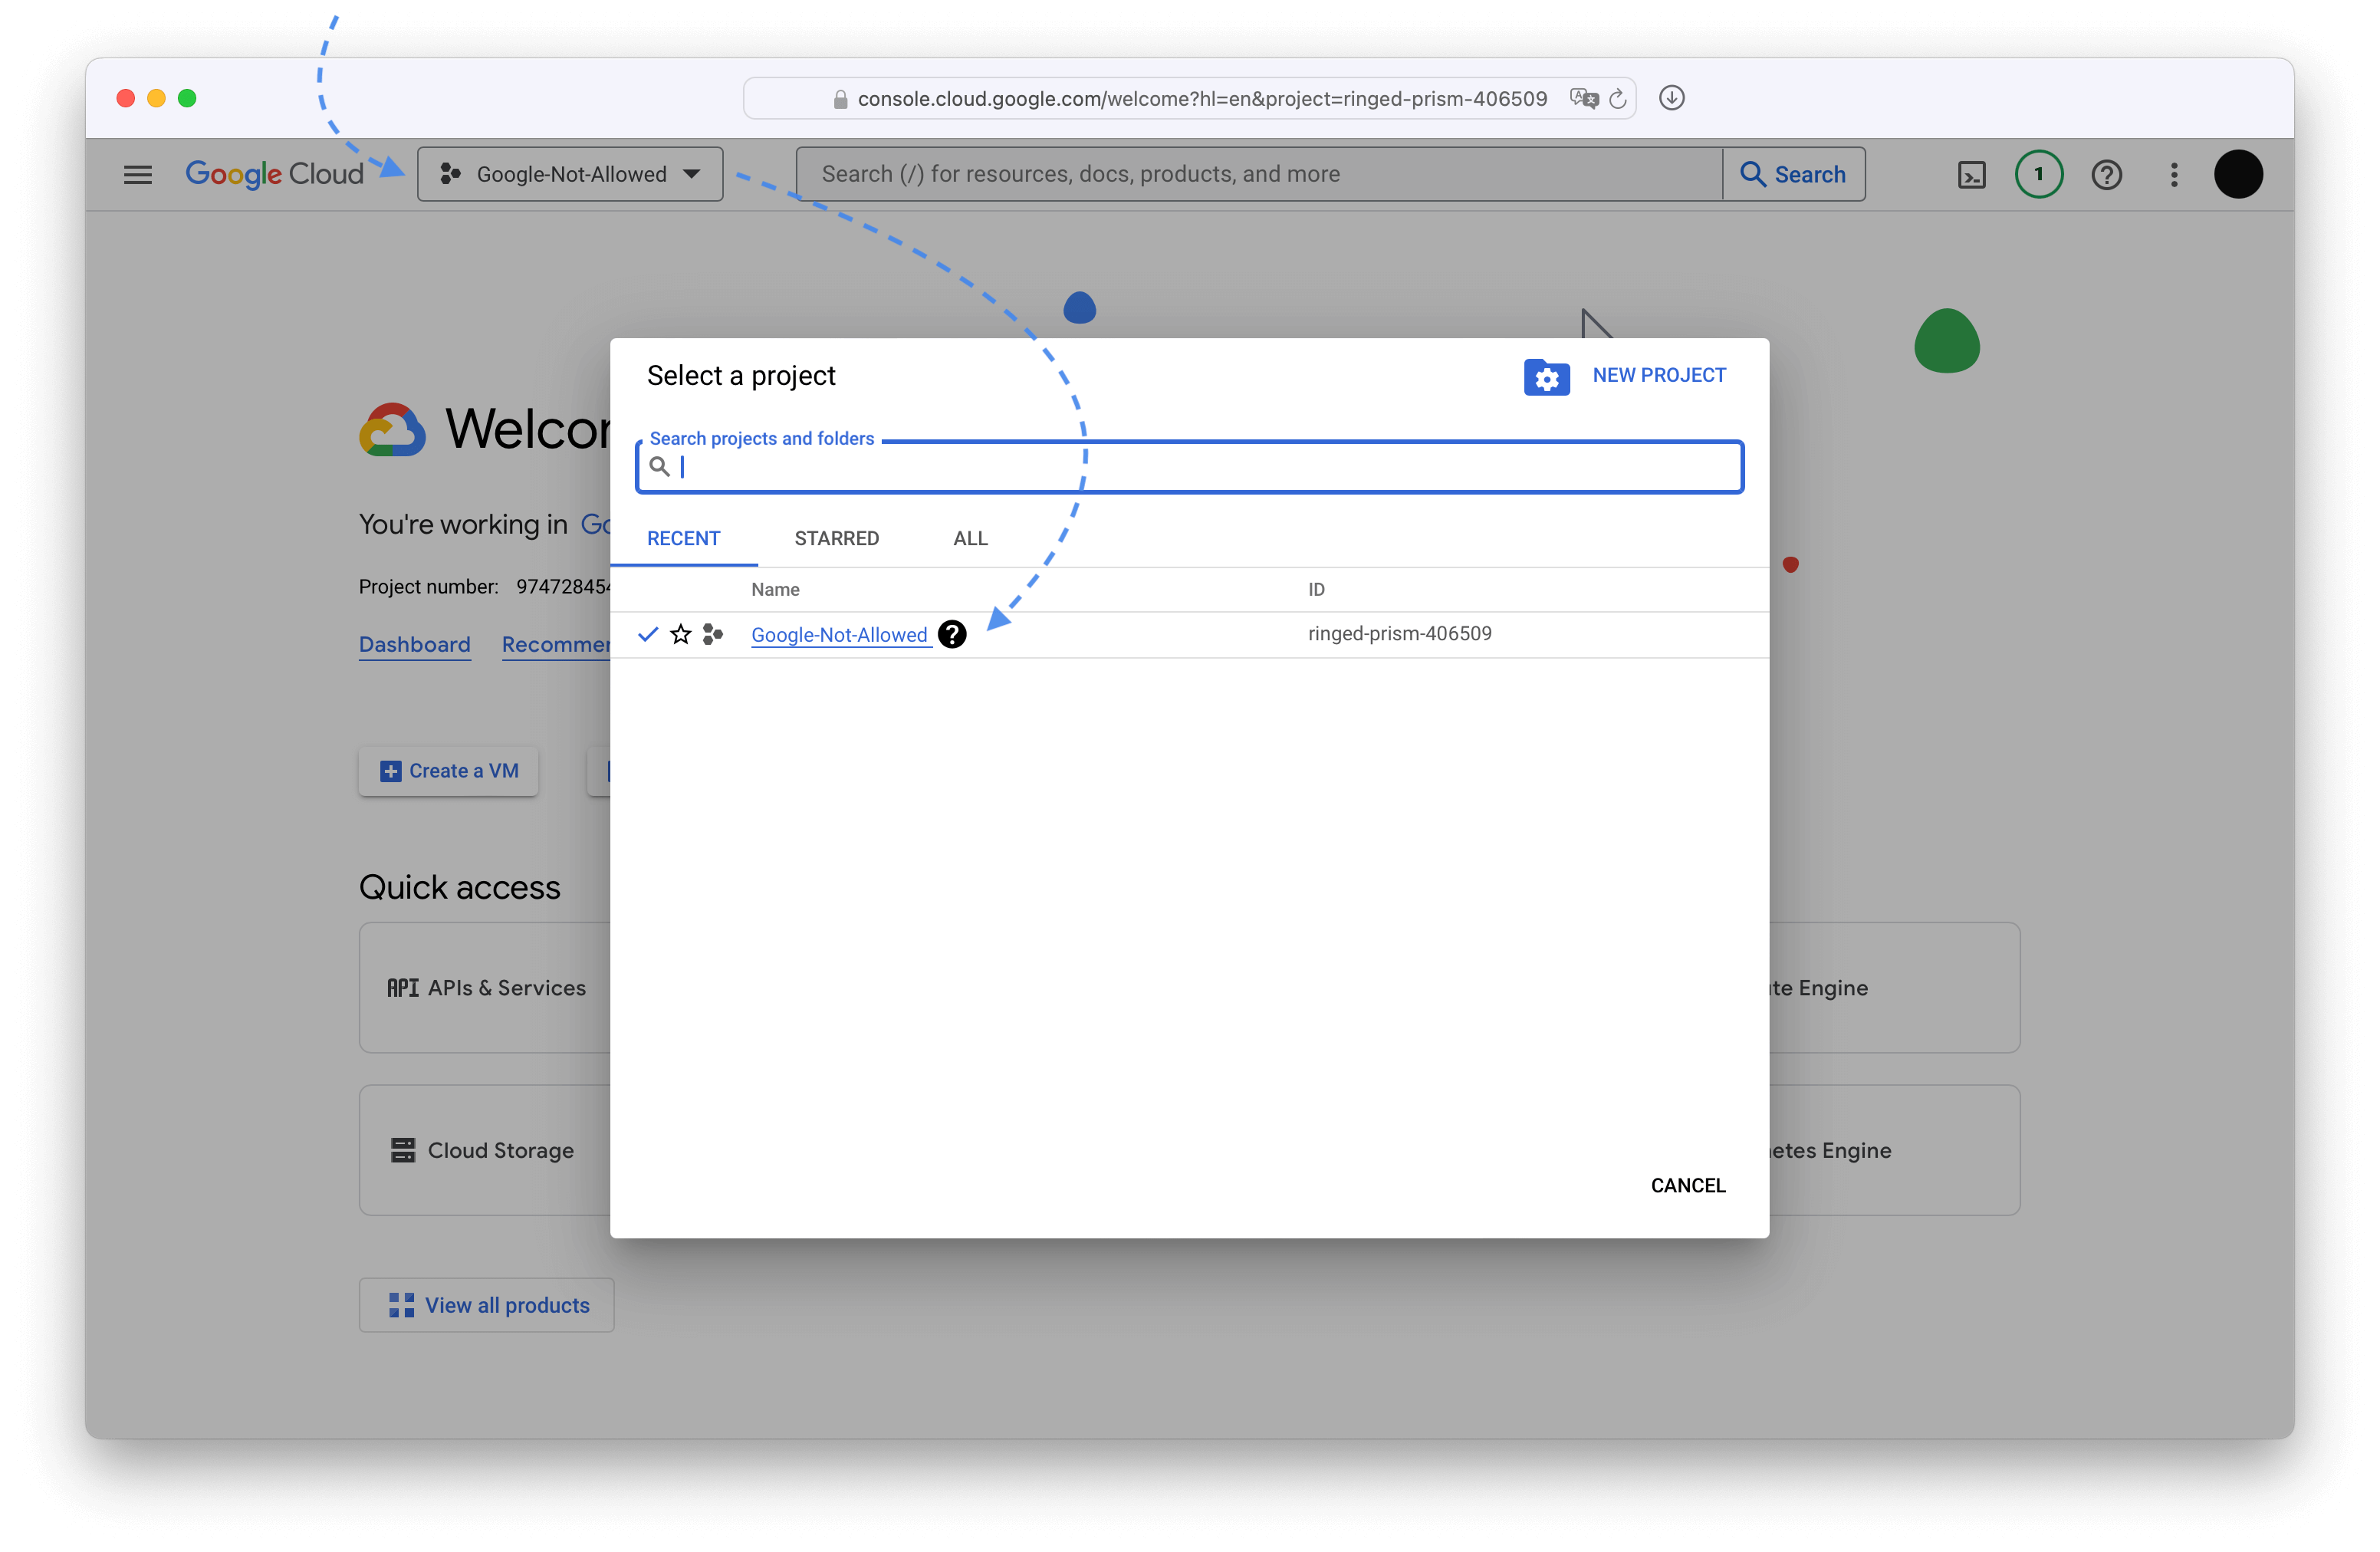Open the notifications badge showing 1

tap(2038, 175)
